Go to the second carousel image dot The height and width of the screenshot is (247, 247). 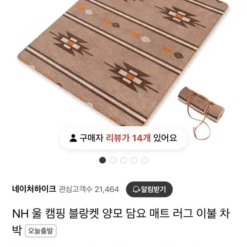113,160
